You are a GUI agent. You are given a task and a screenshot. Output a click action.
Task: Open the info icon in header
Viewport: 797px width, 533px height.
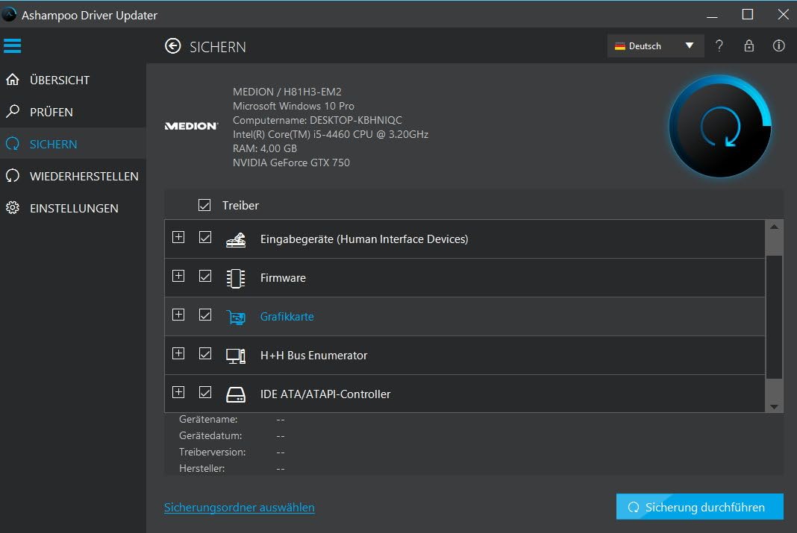(x=778, y=45)
